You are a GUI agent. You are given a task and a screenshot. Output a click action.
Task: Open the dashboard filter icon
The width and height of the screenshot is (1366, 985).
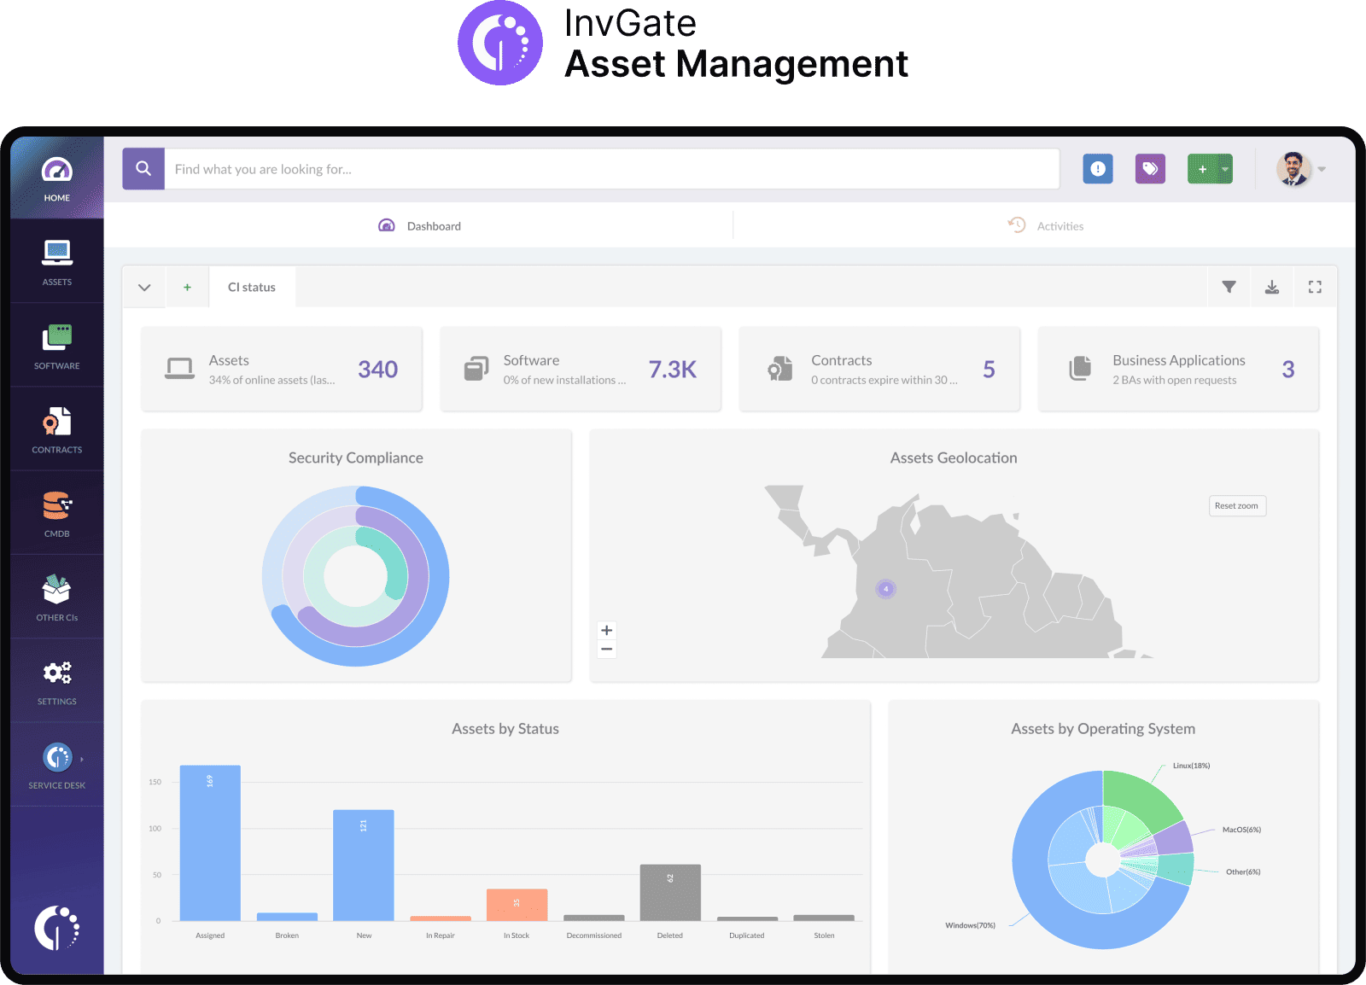click(x=1229, y=287)
